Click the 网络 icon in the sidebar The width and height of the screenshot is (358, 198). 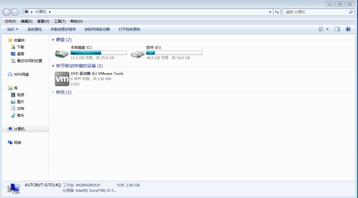10,142
